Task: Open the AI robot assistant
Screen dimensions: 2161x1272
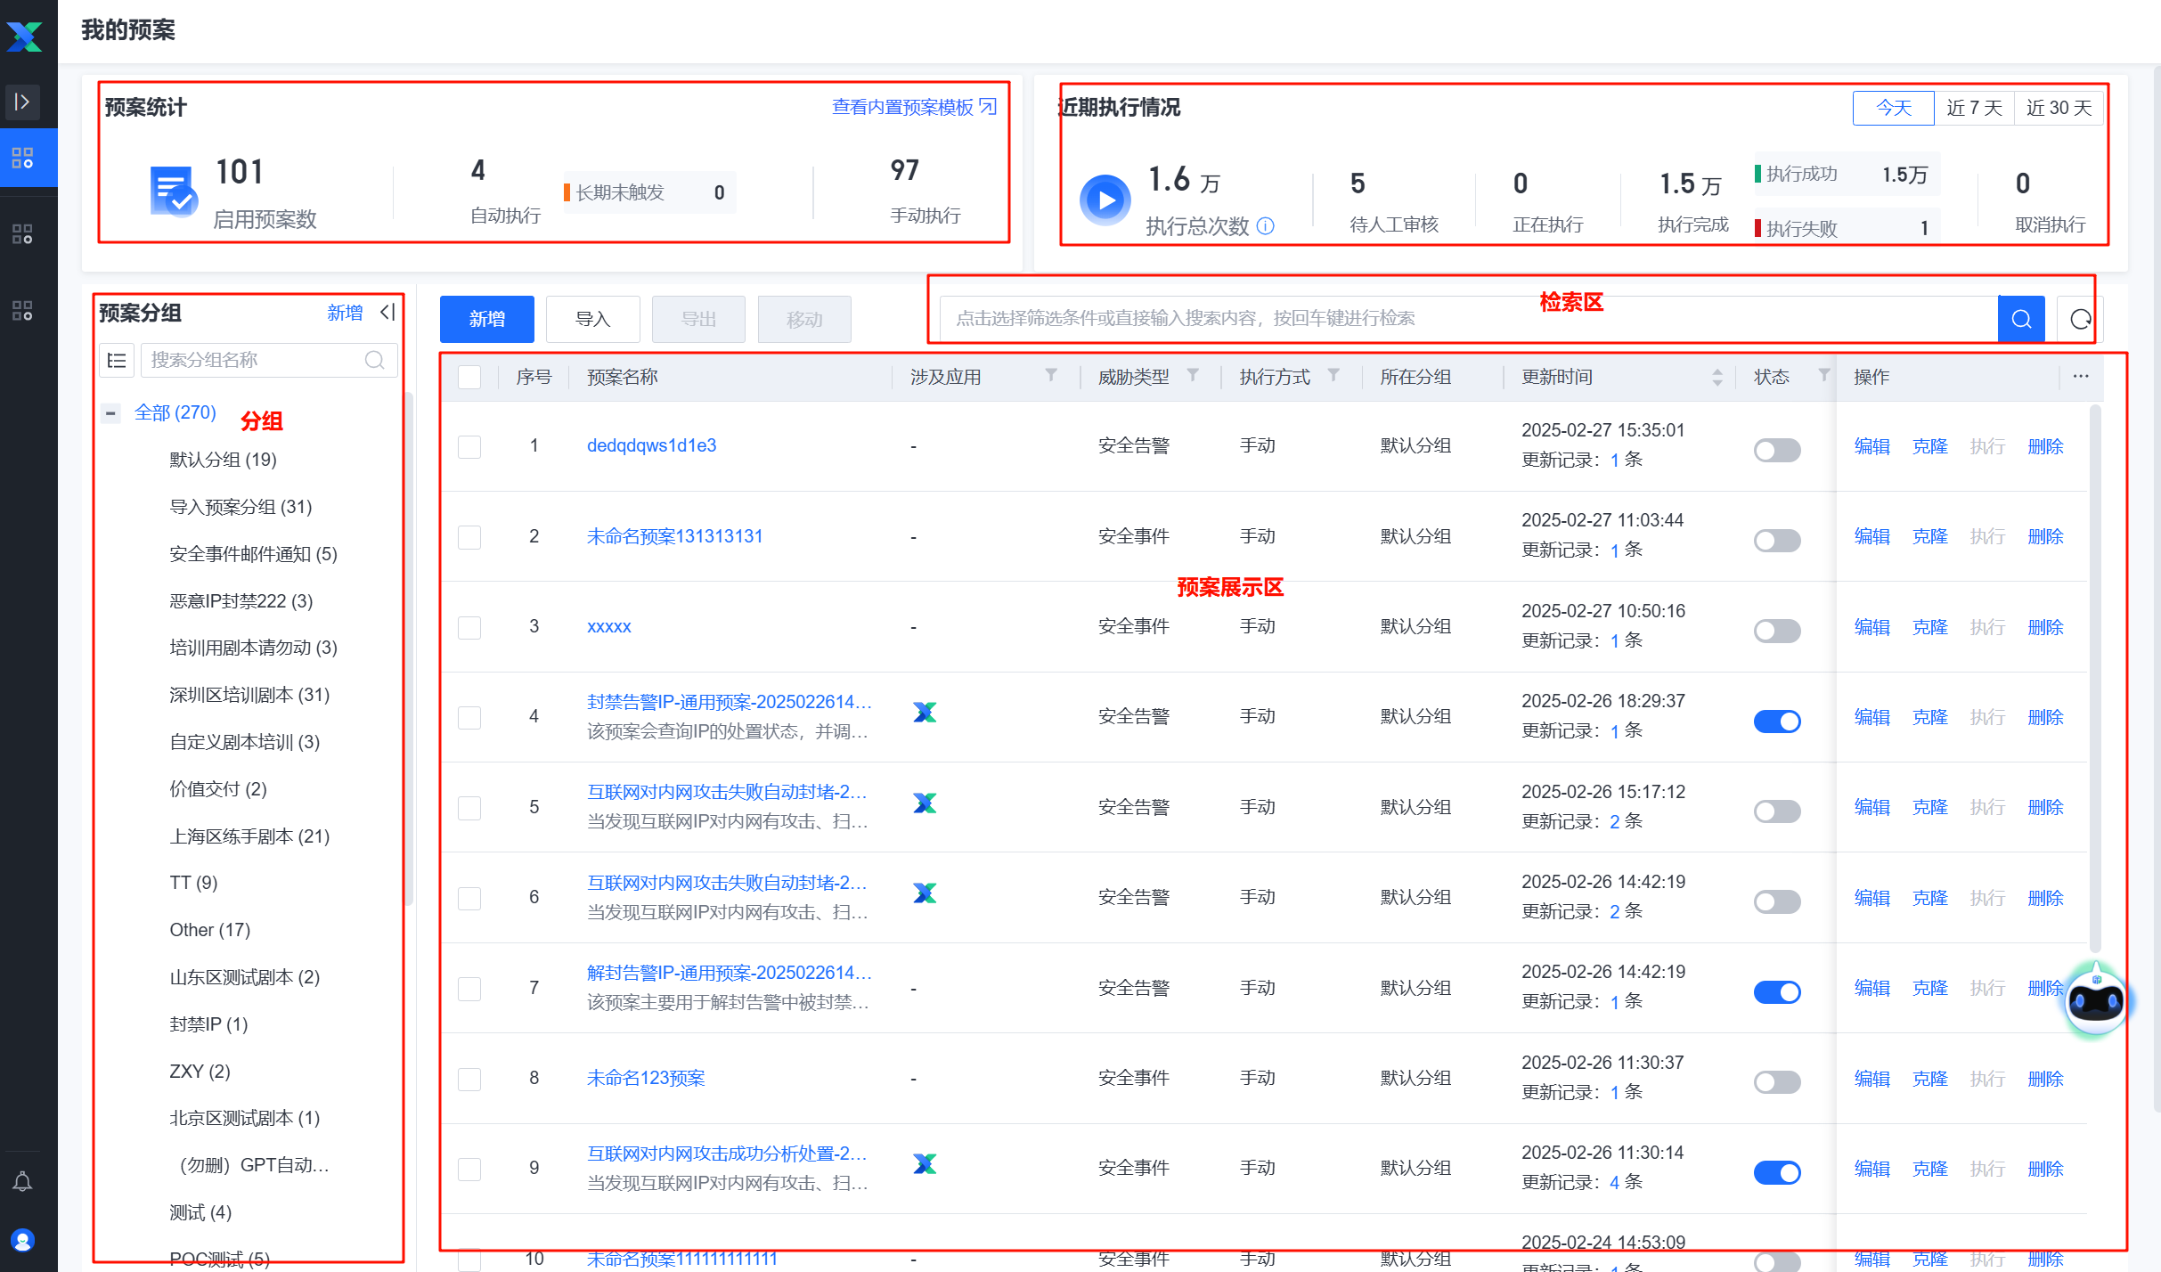Action: click(x=2095, y=1001)
